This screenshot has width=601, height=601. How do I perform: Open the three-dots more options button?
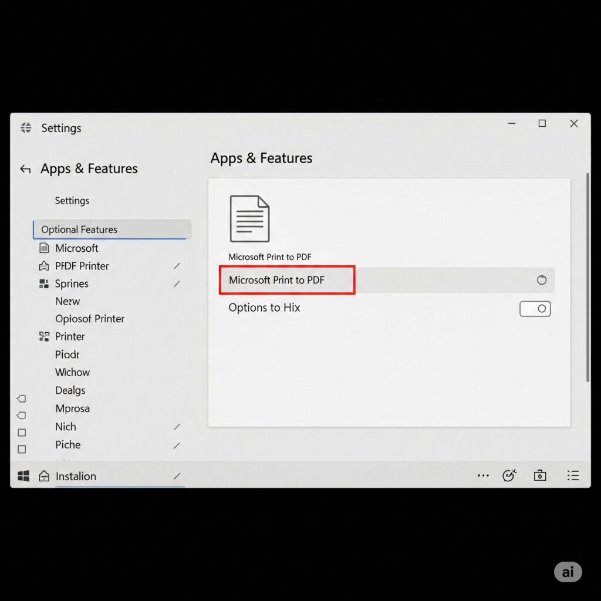[x=483, y=475]
